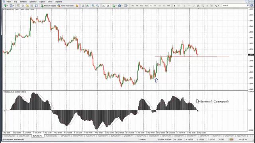Expand the Profiles dropdown arrow
Screen dimensions: 255x143
click(x=14, y=6)
